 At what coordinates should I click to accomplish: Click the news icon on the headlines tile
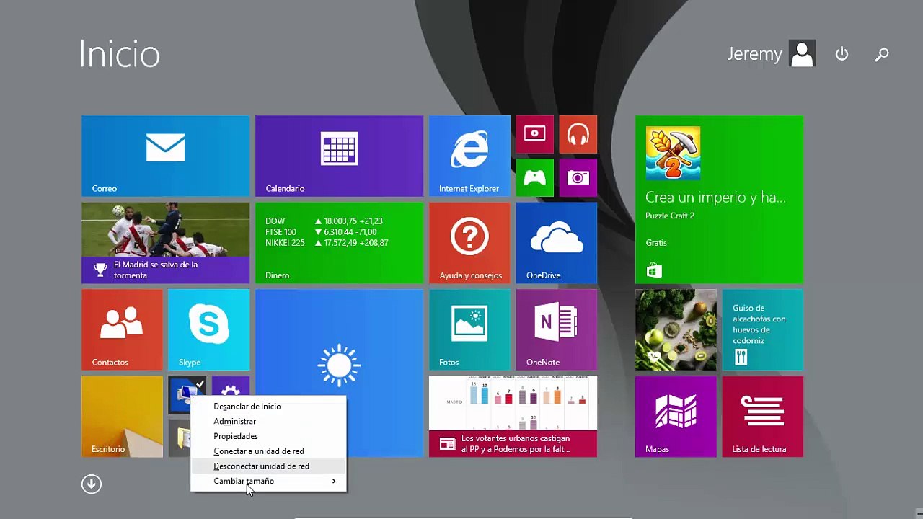point(447,443)
